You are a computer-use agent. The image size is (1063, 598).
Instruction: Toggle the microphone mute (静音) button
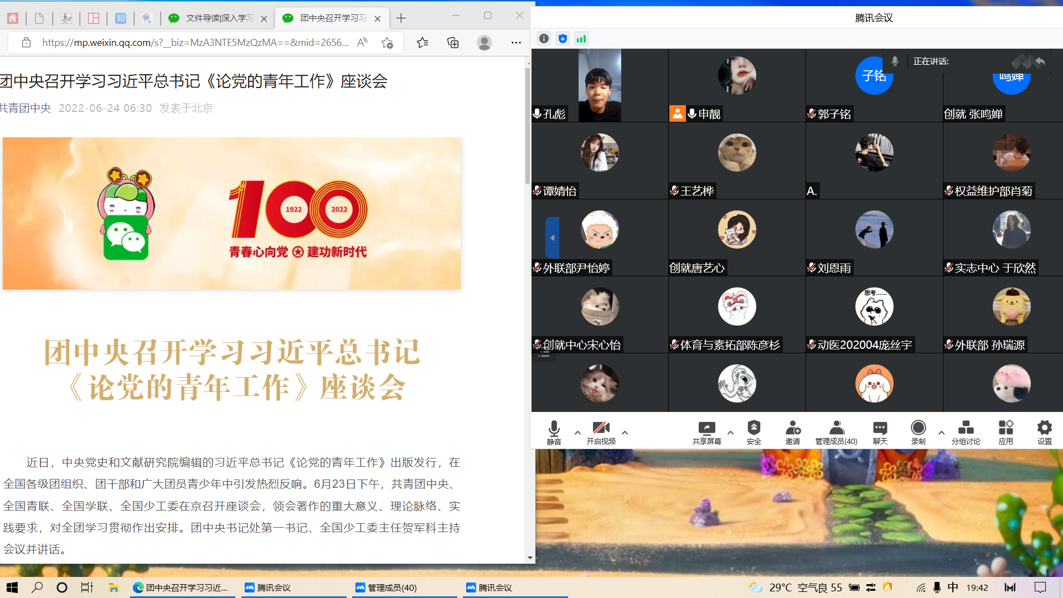coord(554,428)
